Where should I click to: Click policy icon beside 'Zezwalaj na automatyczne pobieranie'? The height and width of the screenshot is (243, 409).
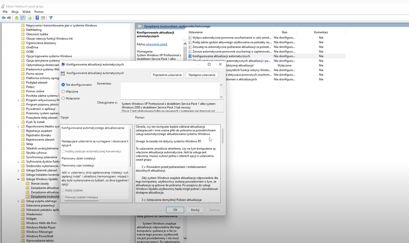coord(190,47)
